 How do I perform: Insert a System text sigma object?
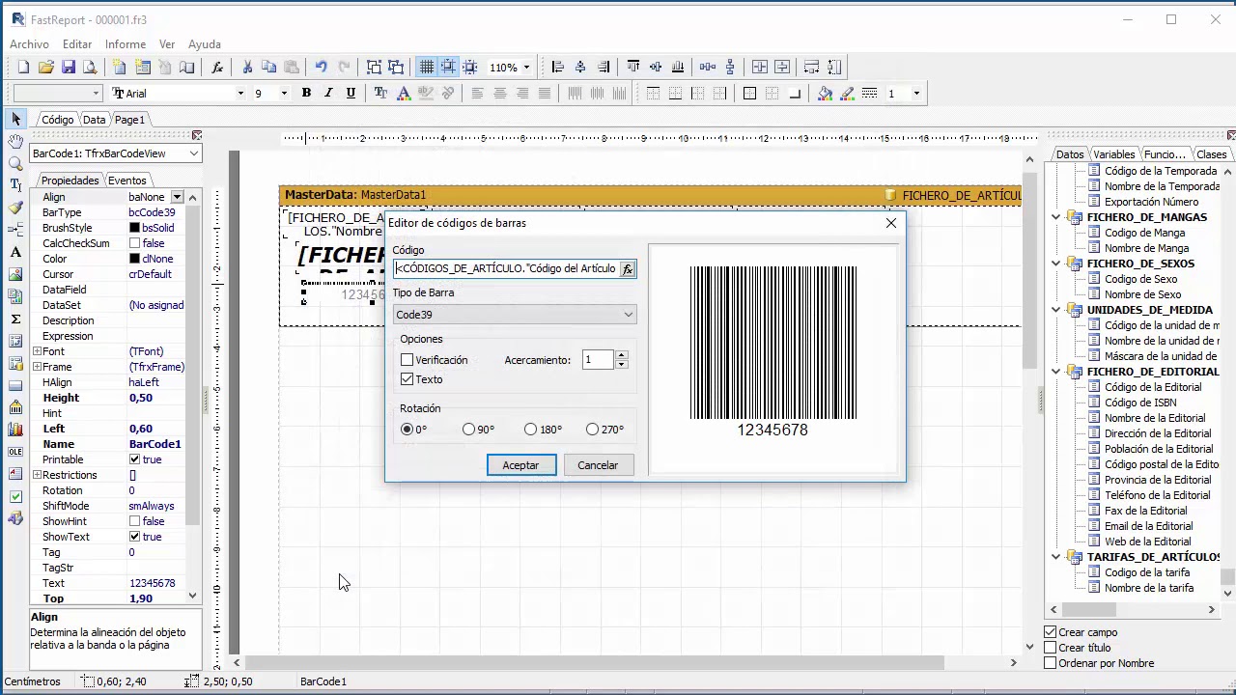point(15,319)
